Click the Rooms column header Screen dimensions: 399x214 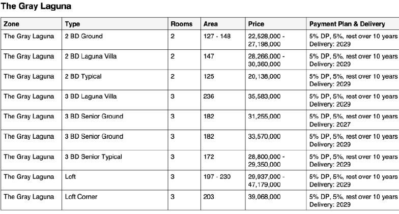(x=184, y=23)
